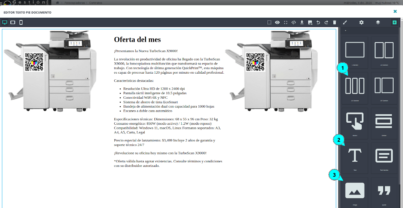Click the 'La revolución en productividad' paragraph
This screenshot has width=403, height=208.
point(169,66)
